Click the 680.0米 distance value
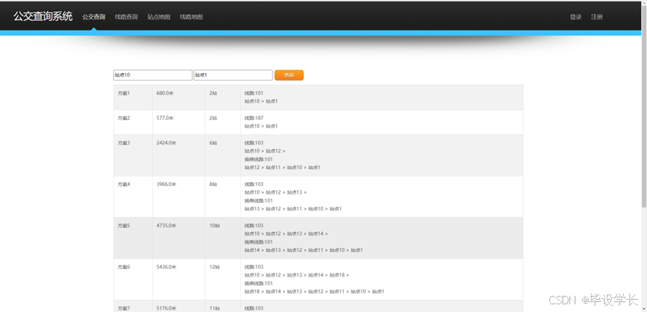The image size is (647, 312). click(165, 93)
